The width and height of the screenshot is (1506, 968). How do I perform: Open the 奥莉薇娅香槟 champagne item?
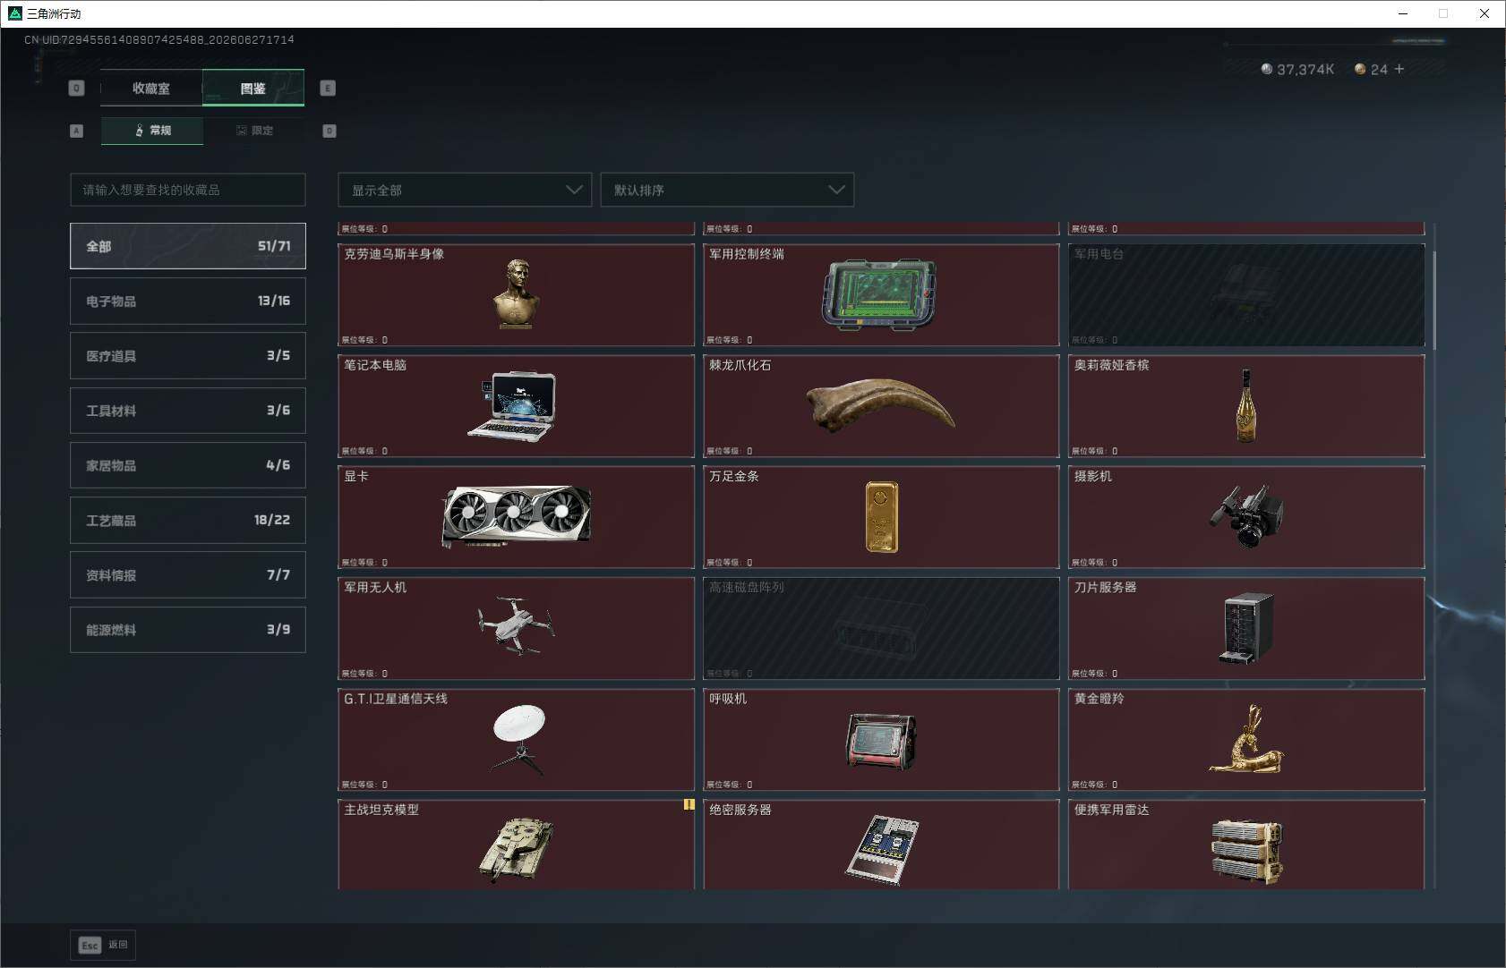click(1246, 406)
